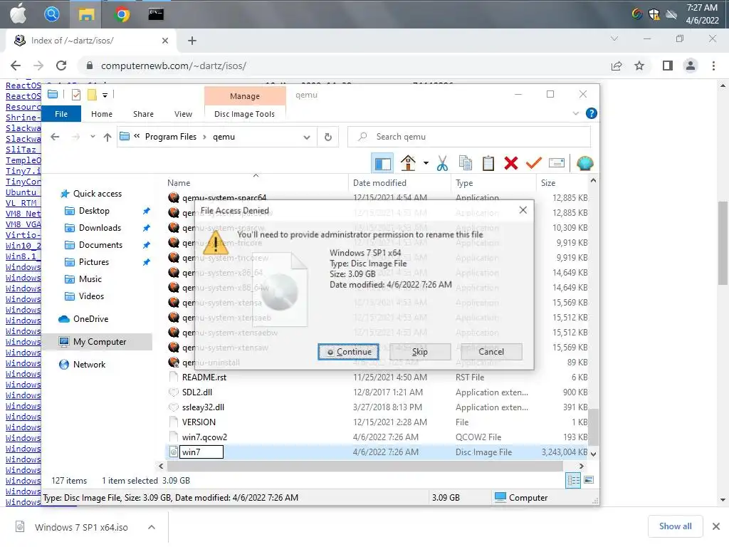Image resolution: width=729 pixels, height=547 pixels.
Task: Open new Chrome tab with plus
Action: pos(192,41)
